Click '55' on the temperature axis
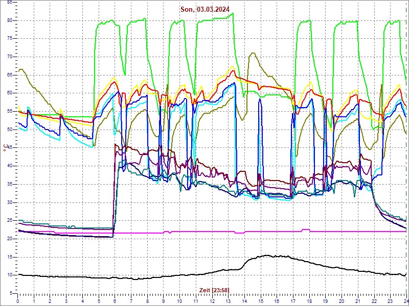The width and height of the screenshot is (409, 306). pos(10,111)
